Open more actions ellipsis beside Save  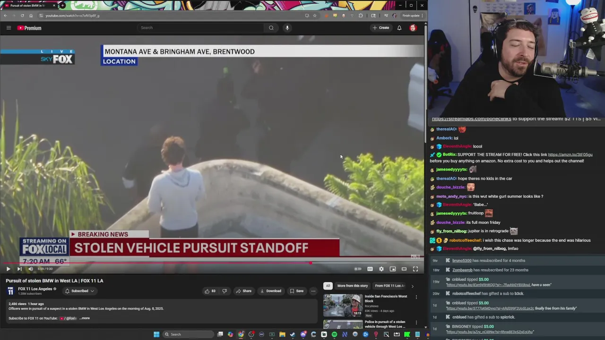(x=313, y=291)
